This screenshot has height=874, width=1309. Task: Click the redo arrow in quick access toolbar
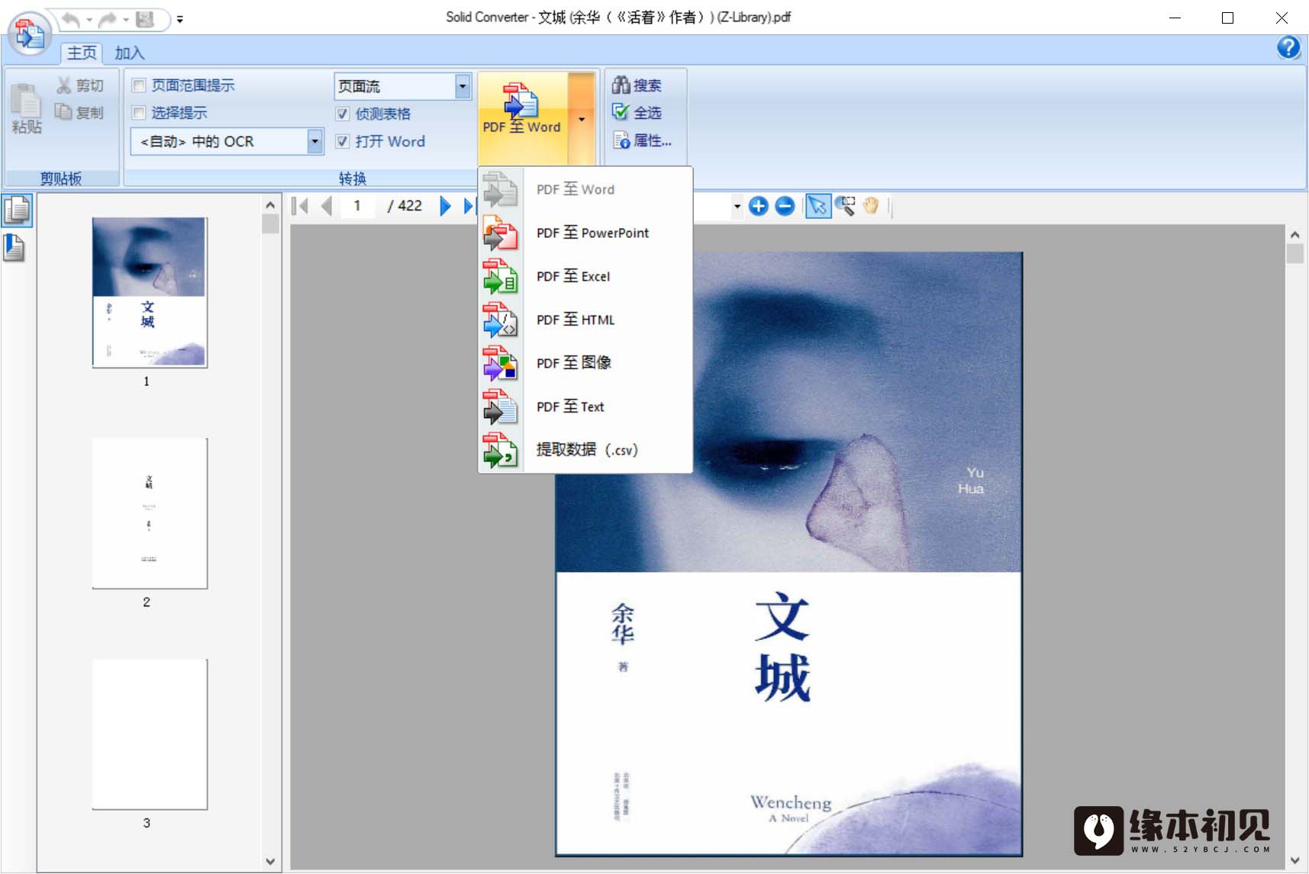(108, 19)
